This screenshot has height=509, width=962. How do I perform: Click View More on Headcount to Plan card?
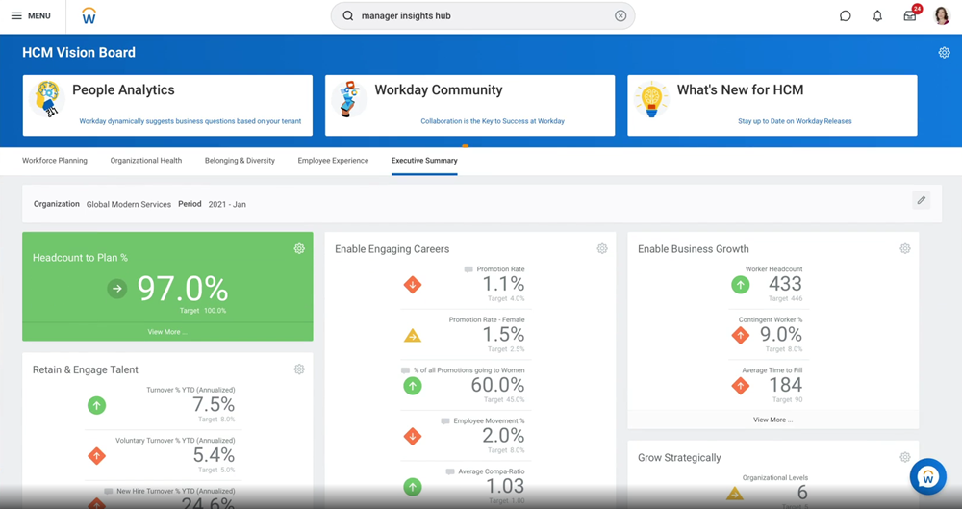[167, 332]
